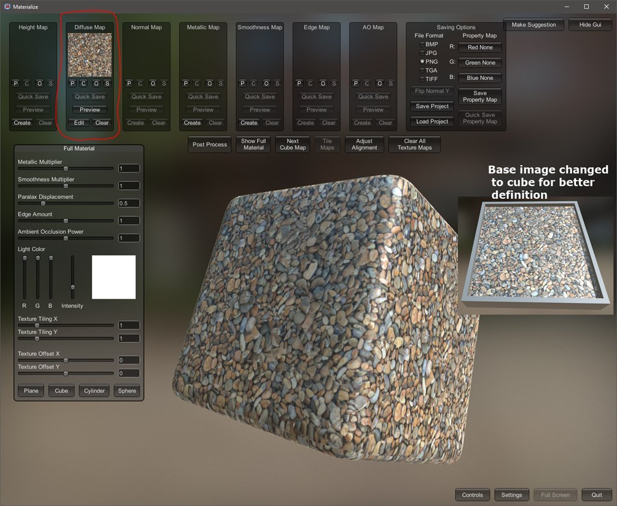Click the Make Suggestion button
This screenshot has height=506, width=617.
pos(533,25)
